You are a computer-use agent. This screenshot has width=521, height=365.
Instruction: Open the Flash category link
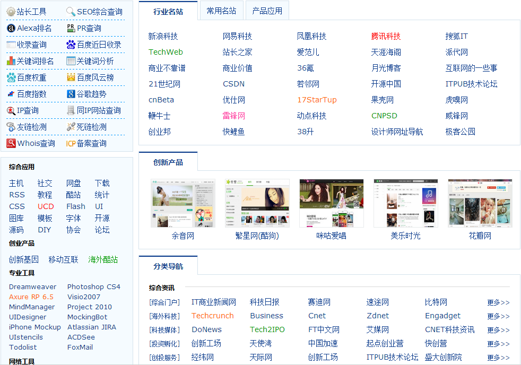[76, 206]
